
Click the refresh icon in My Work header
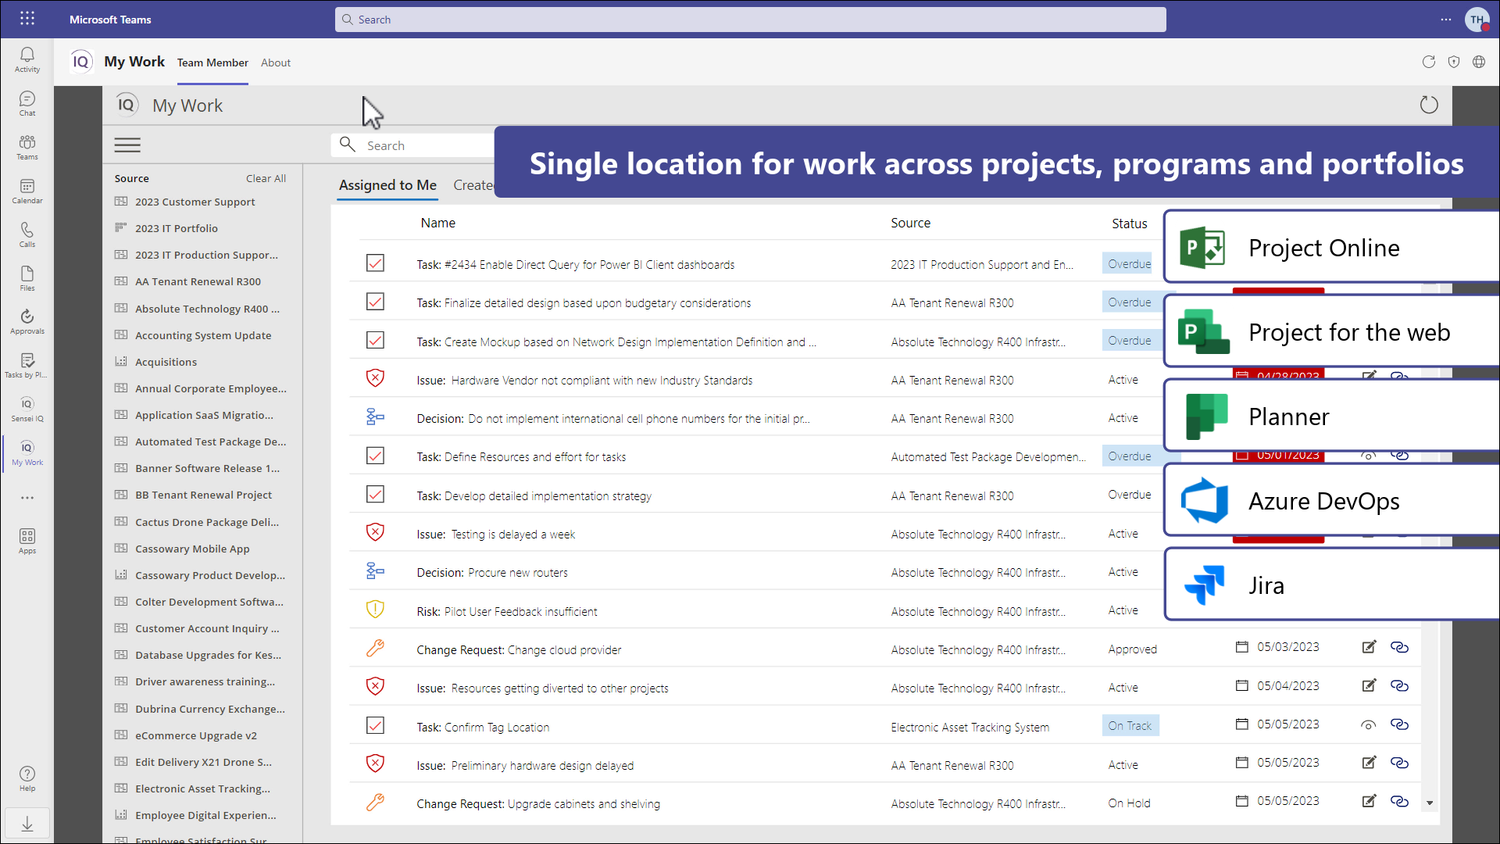pyautogui.click(x=1429, y=105)
